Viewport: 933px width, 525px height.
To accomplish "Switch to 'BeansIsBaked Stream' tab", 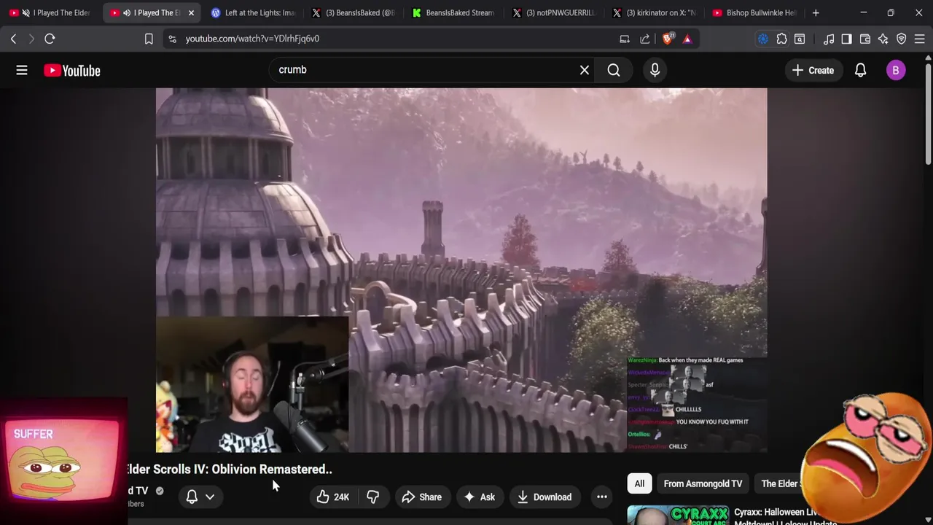I will click(453, 12).
